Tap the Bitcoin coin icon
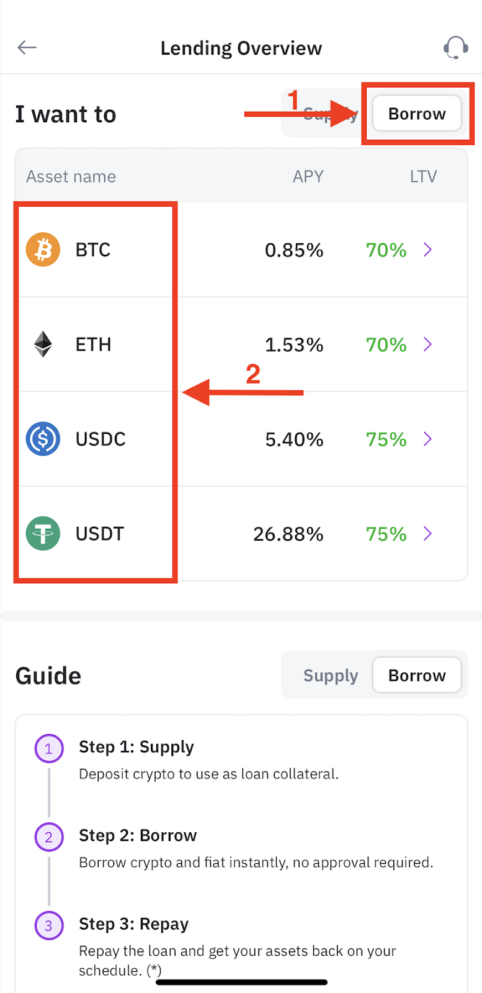The width and height of the screenshot is (482, 993). coord(43,249)
